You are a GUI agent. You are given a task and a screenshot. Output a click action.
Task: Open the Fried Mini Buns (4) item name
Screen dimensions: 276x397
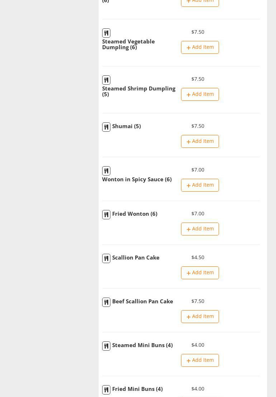tap(137, 389)
